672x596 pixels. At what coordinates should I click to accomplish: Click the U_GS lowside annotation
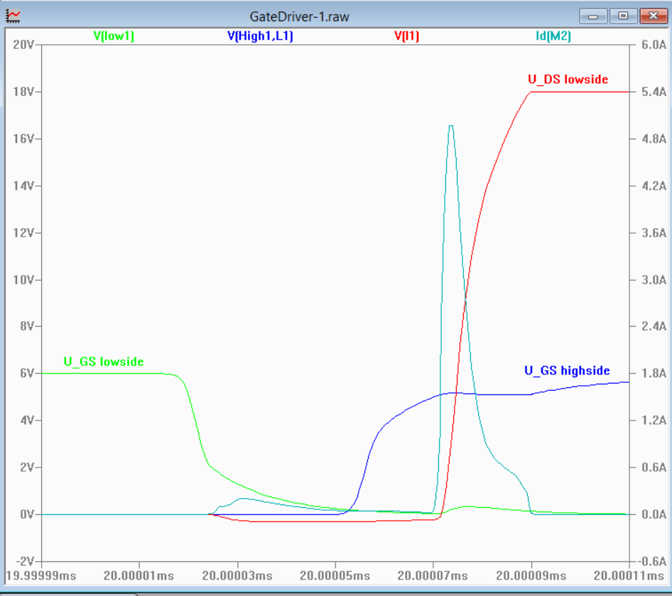click(x=104, y=362)
